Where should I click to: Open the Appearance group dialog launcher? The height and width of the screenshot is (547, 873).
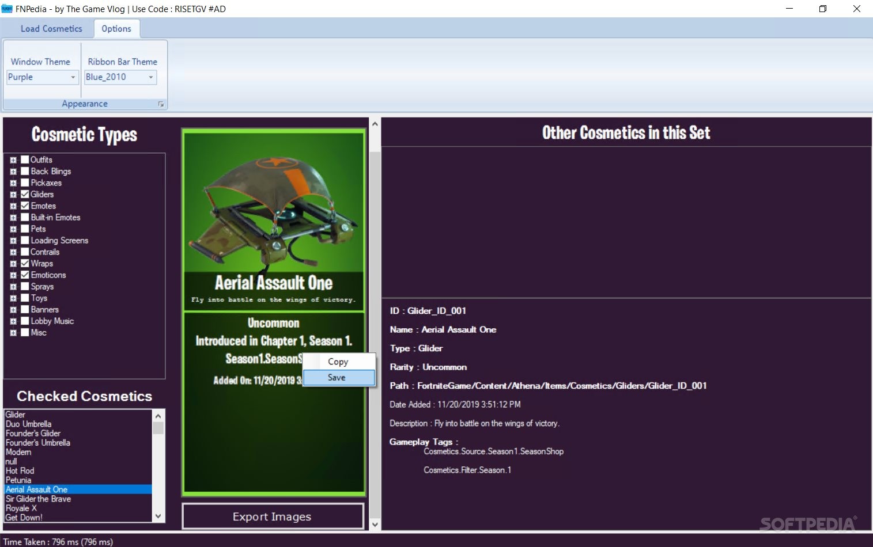pos(161,104)
